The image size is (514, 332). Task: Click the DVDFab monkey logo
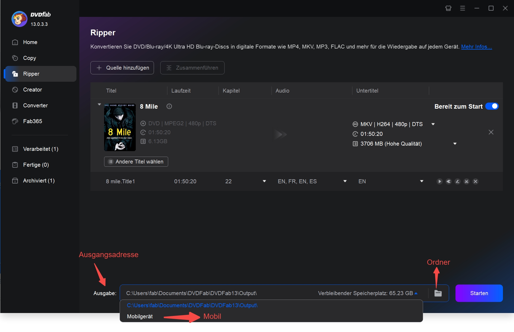19,19
